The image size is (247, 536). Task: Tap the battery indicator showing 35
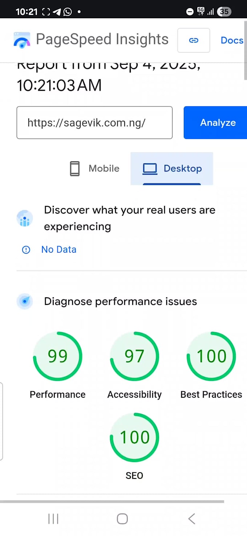click(224, 12)
